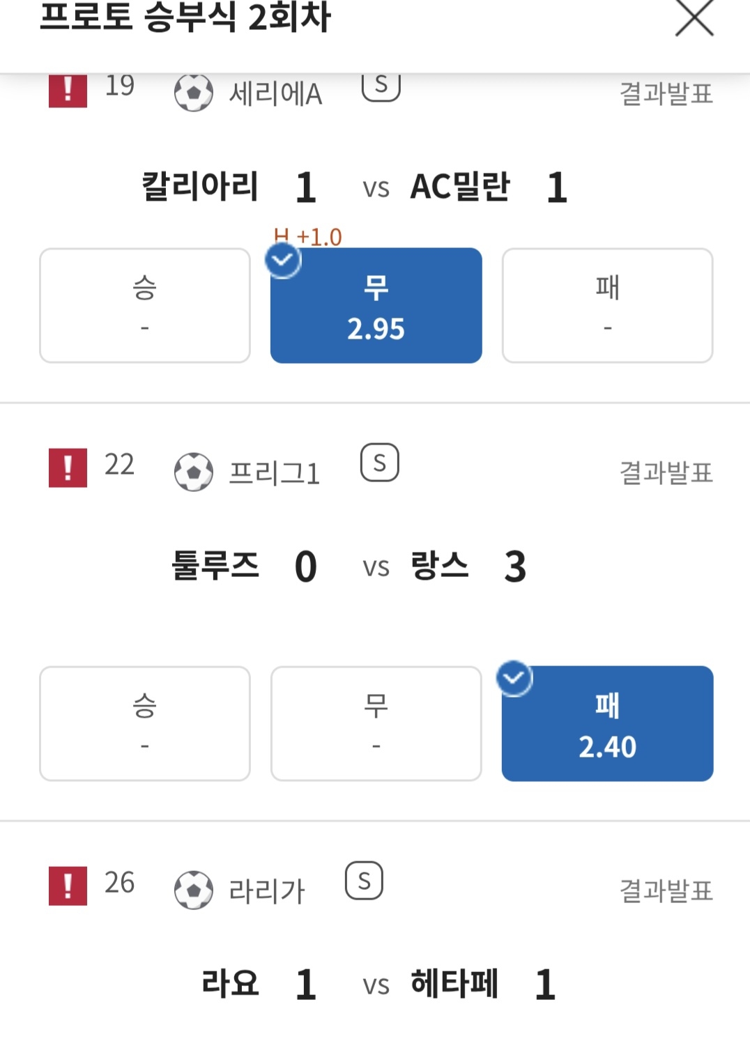Click the 라리가 league label
750x1041 pixels.
267,891
